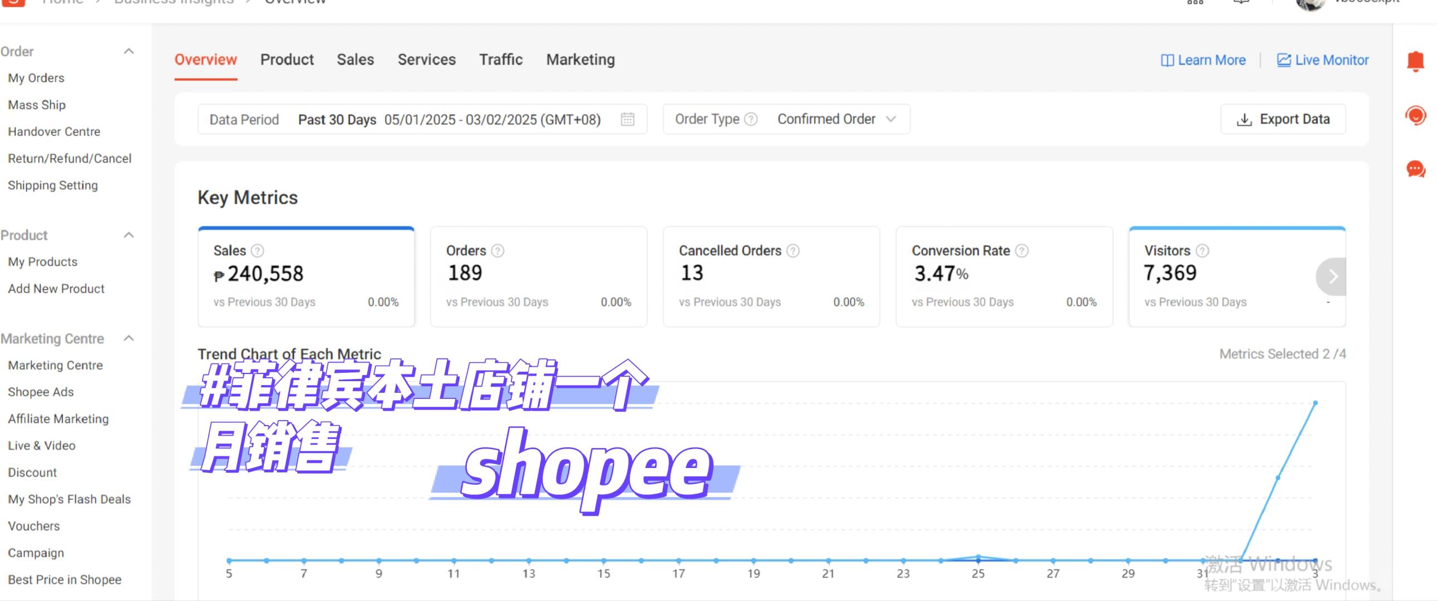Open Campaign in sidebar
Screen dimensions: 1438x601
click(36, 553)
